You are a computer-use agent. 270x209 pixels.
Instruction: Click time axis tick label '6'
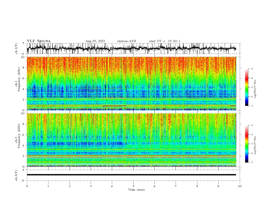(154, 186)
